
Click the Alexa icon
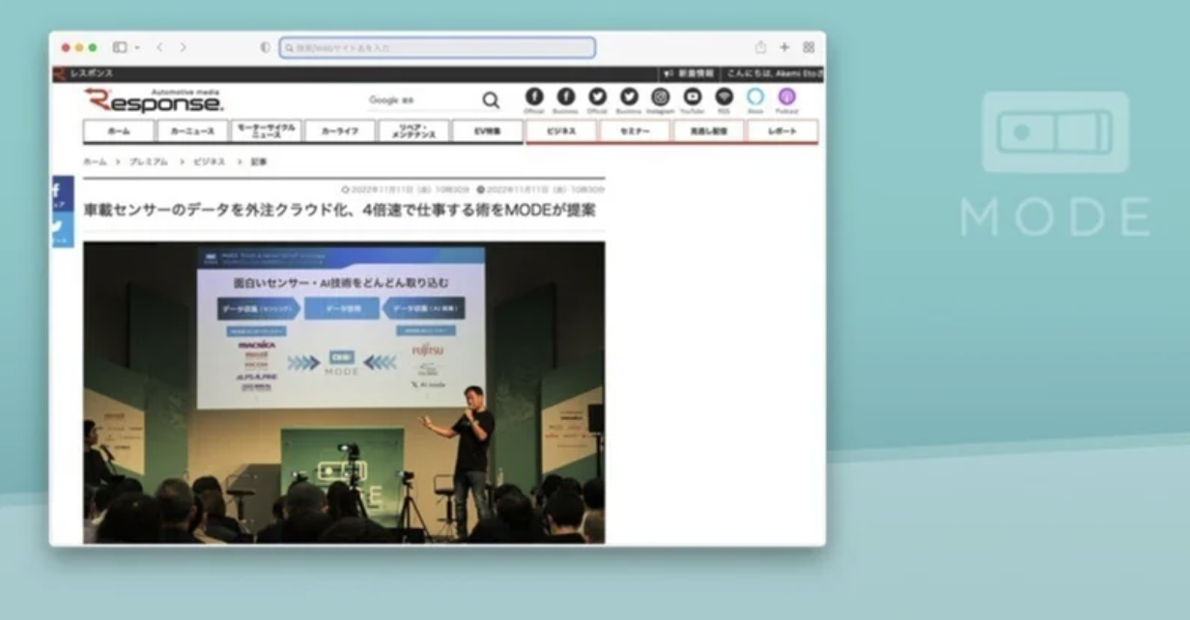tap(755, 97)
